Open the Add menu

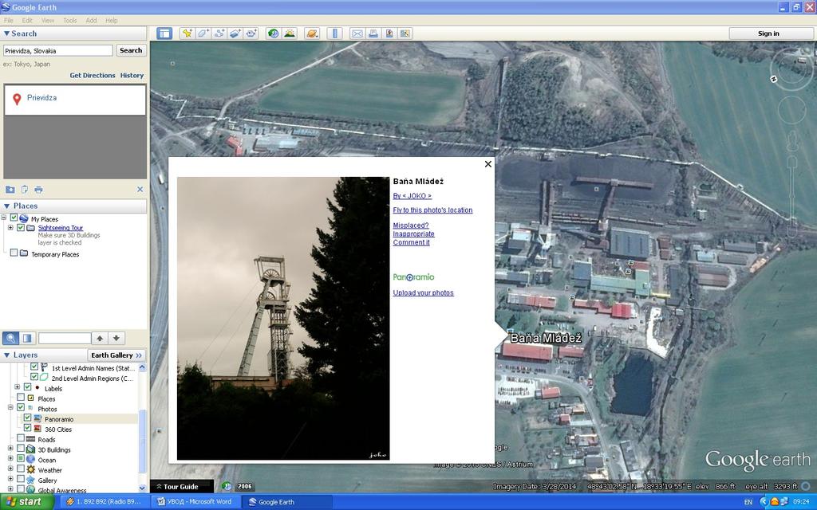[91, 20]
